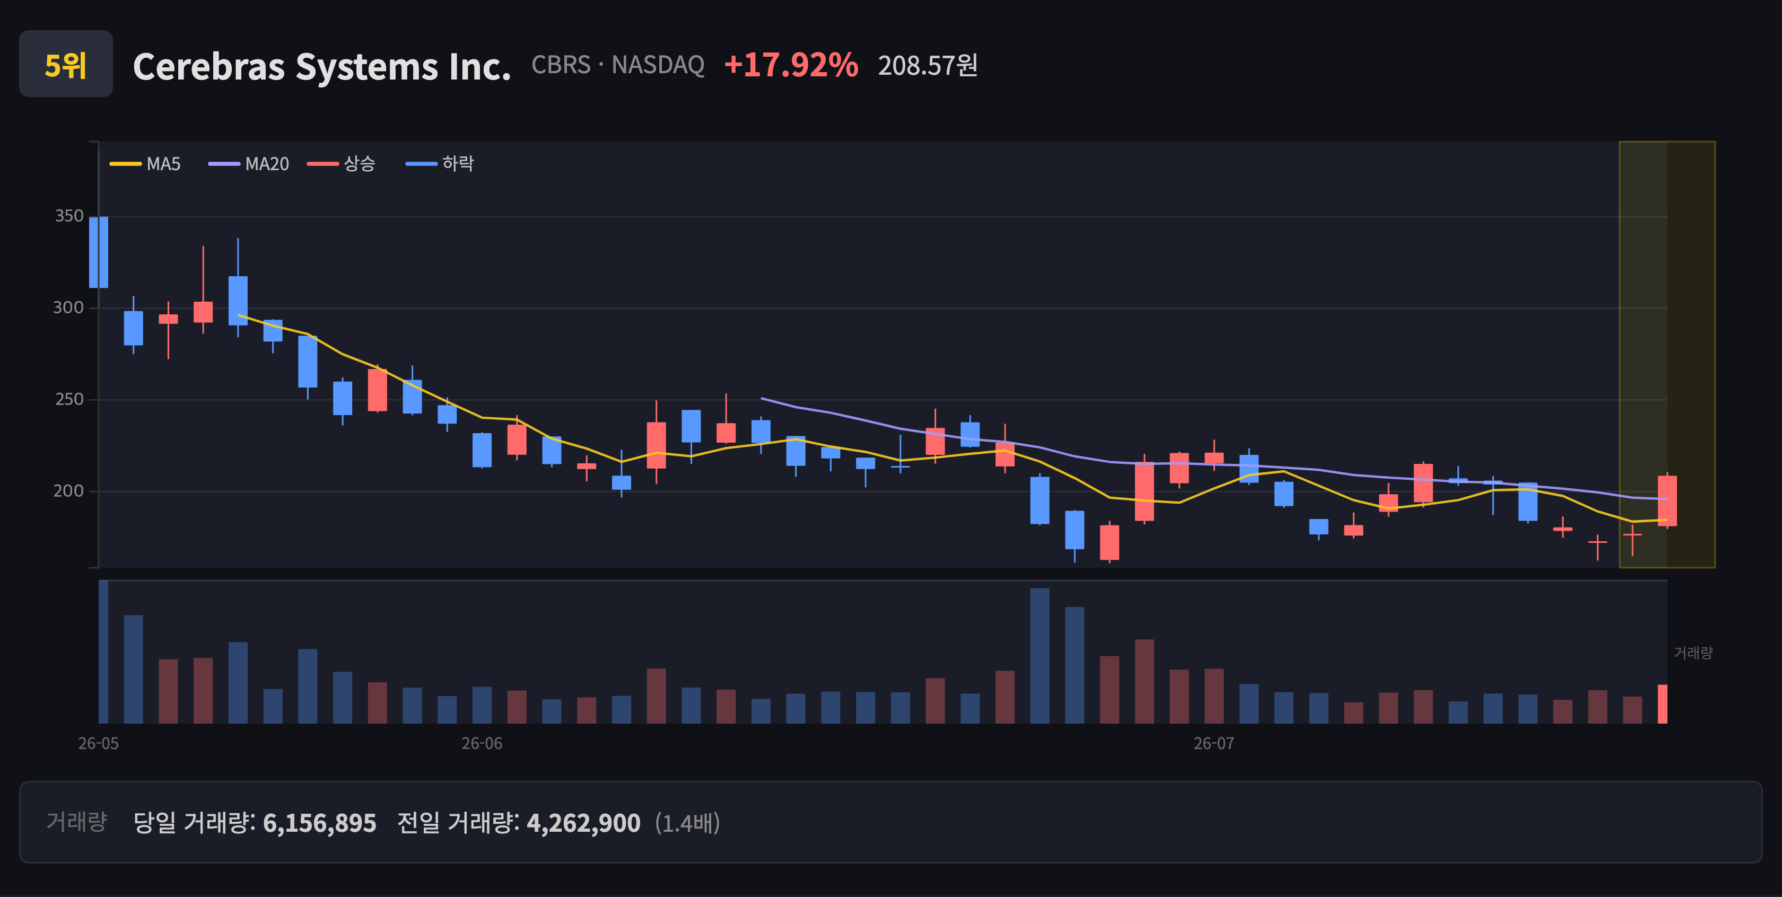Viewport: 1782px width, 897px height.
Task: Click the tallest volume bar in late June
Action: (x=1039, y=656)
